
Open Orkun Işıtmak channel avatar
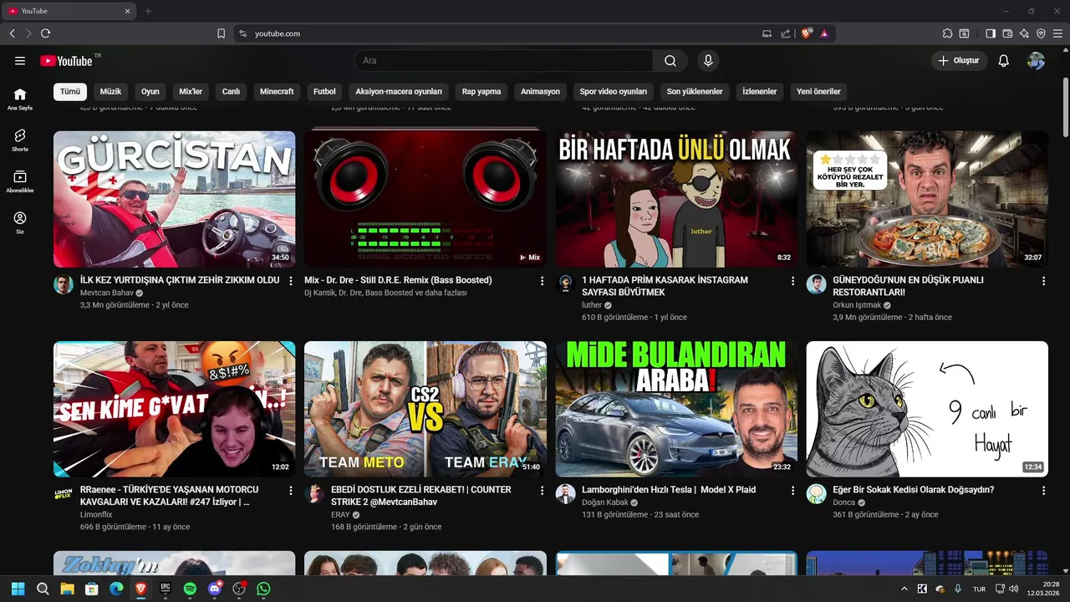point(816,284)
